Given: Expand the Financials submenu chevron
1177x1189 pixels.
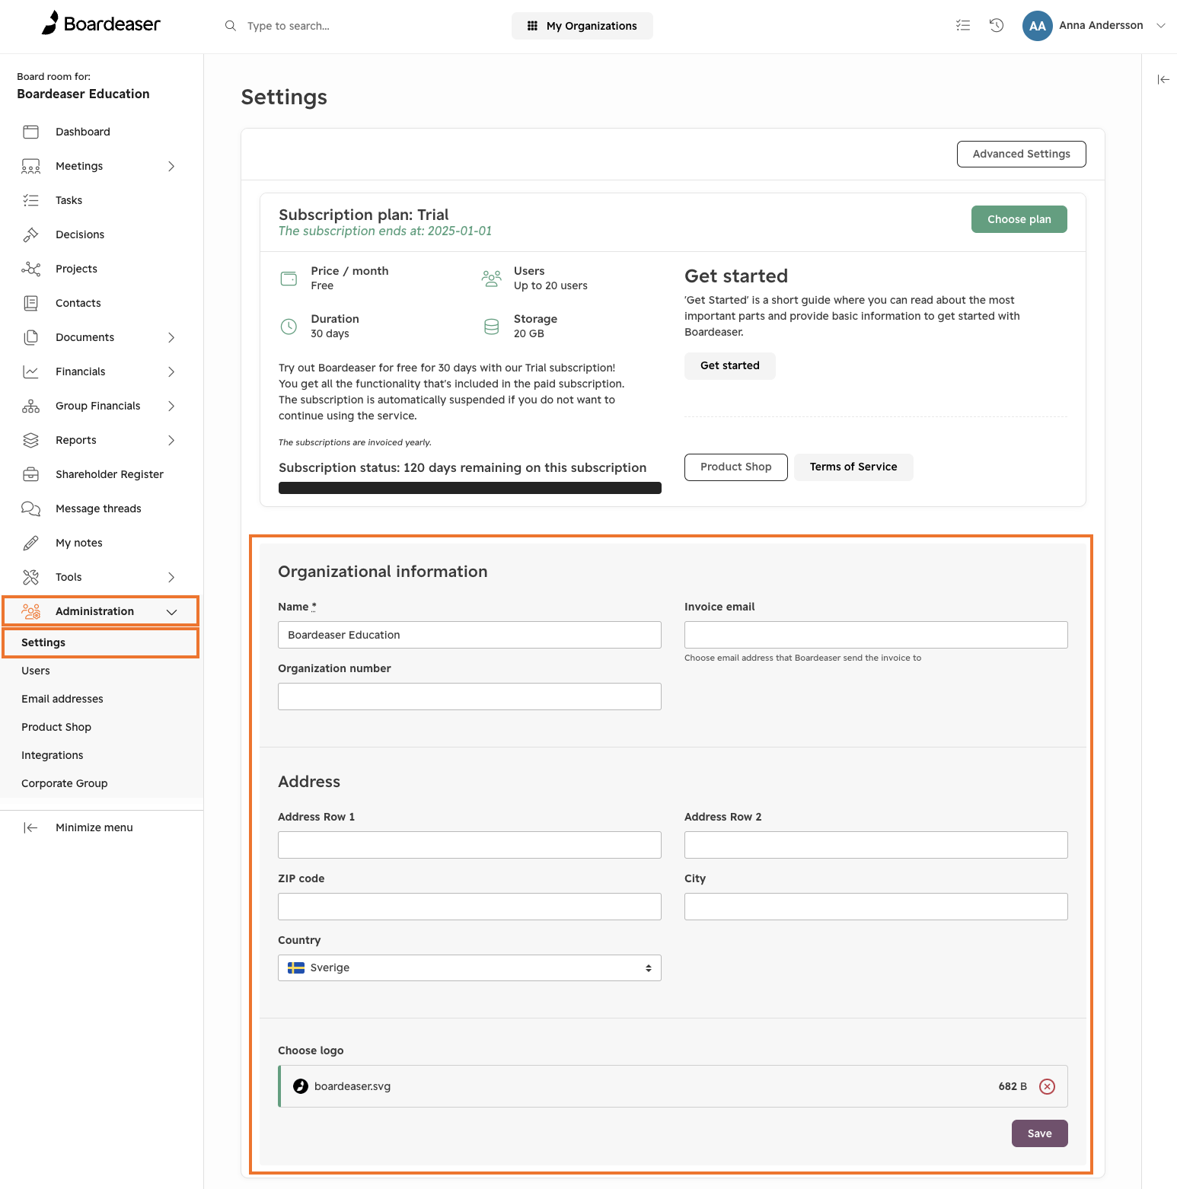Looking at the screenshot, I should (x=171, y=371).
